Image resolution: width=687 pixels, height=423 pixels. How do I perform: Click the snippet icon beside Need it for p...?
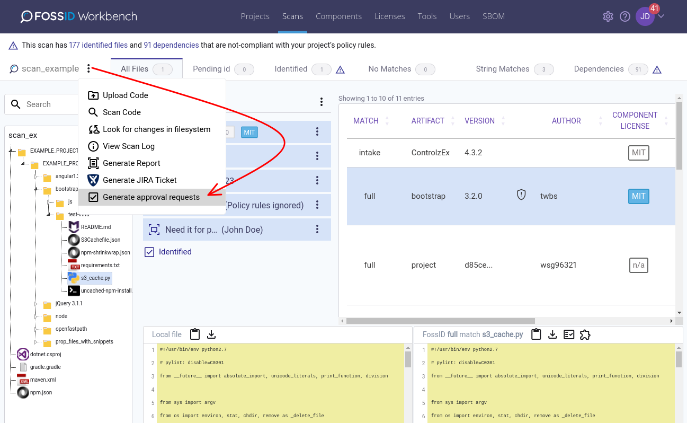154,230
